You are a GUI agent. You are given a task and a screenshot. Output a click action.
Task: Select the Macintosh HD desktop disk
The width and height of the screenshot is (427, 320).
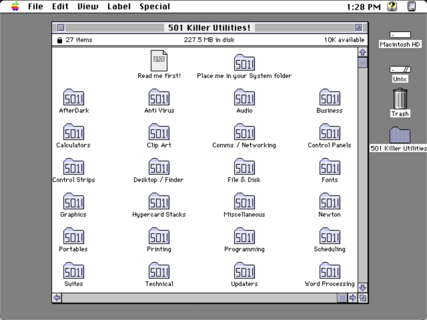[x=400, y=35]
